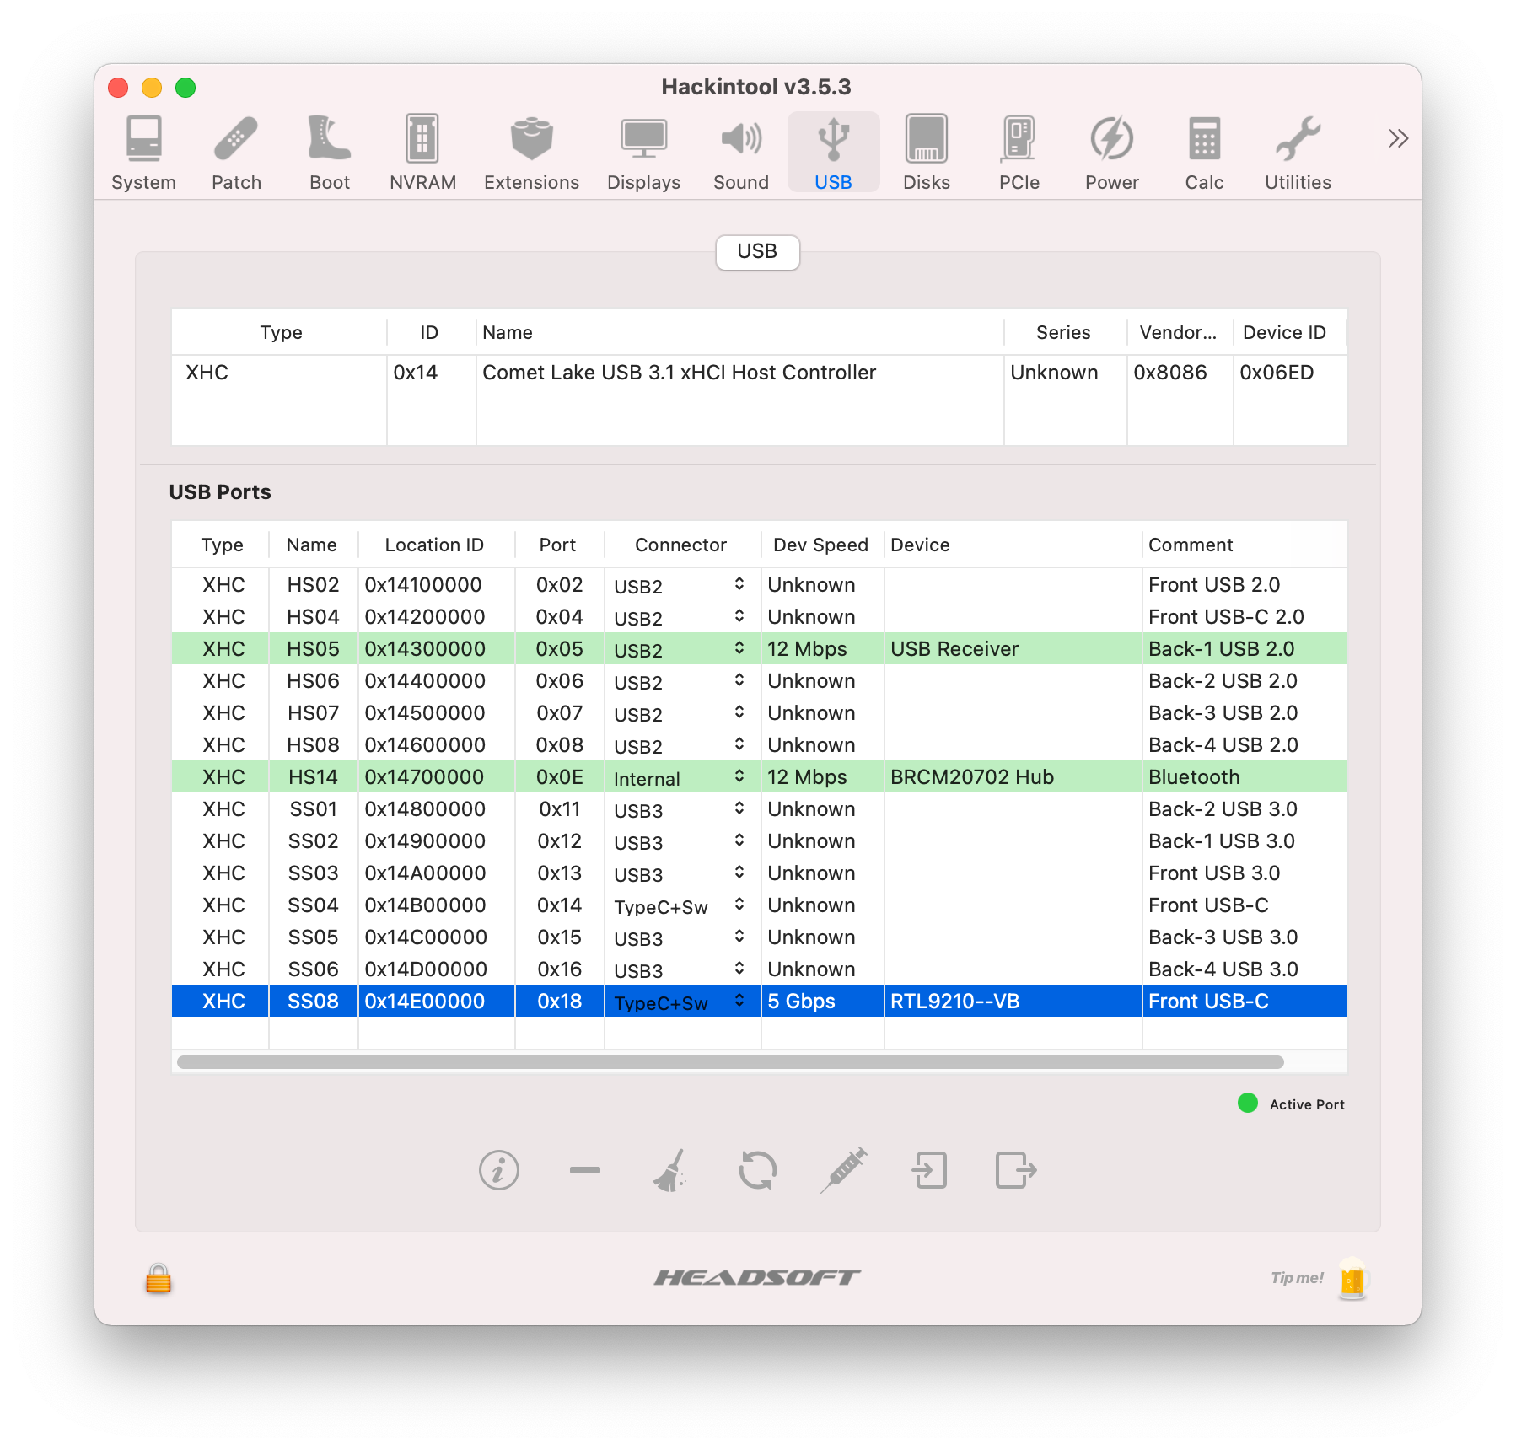The image size is (1516, 1450).
Task: Open the Boot toolbar section
Action: (329, 153)
